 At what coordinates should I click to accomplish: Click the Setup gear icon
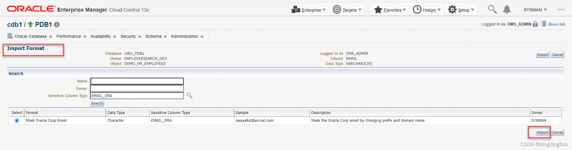point(452,10)
